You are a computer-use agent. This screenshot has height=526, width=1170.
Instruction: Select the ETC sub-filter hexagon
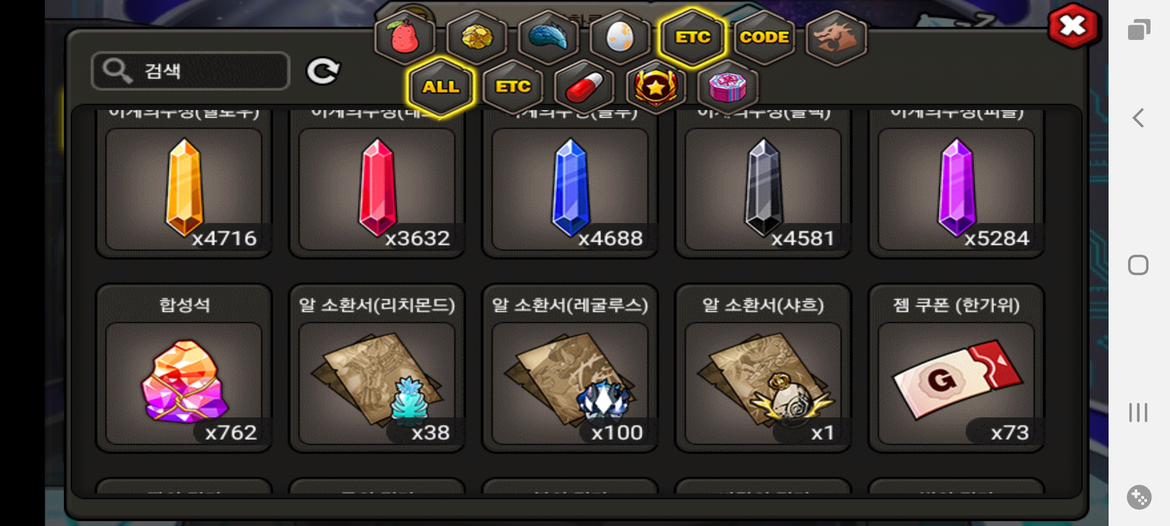(x=513, y=87)
